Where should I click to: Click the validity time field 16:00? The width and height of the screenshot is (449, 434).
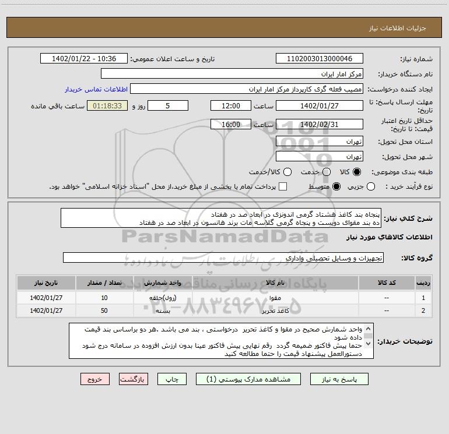coord(231,124)
